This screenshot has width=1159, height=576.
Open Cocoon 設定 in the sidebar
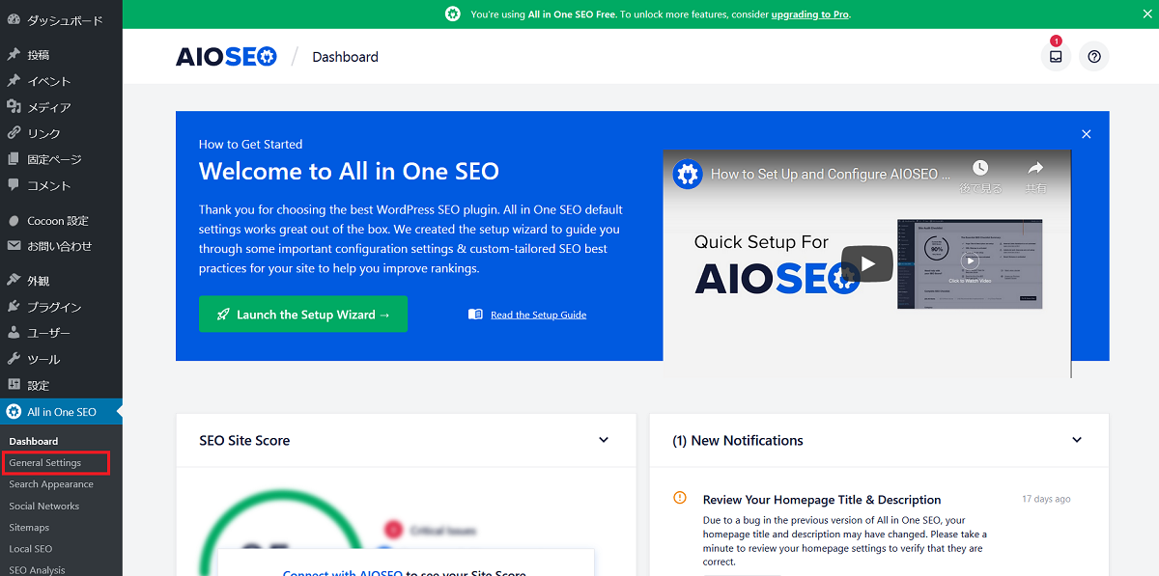58,220
